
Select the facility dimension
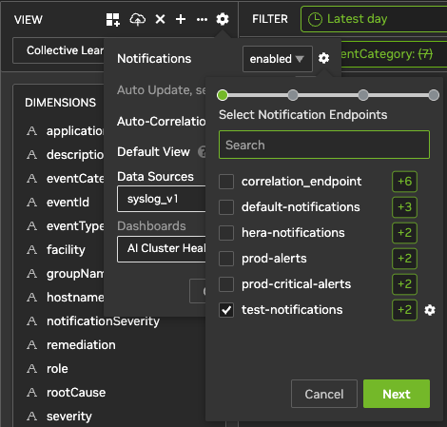(x=66, y=250)
